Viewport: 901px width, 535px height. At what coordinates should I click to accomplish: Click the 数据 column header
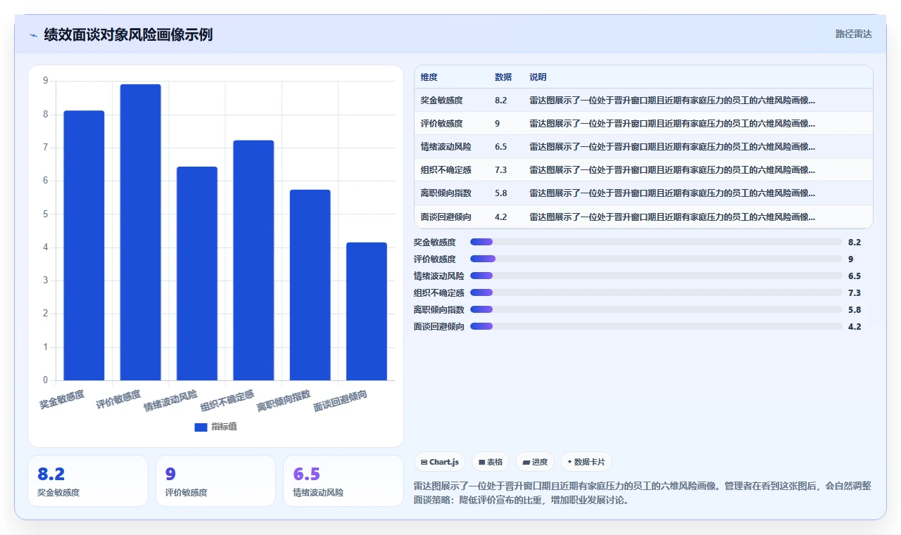(x=503, y=77)
